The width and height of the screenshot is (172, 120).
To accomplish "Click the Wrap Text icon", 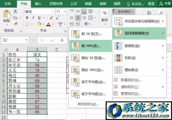I will click(91, 11).
